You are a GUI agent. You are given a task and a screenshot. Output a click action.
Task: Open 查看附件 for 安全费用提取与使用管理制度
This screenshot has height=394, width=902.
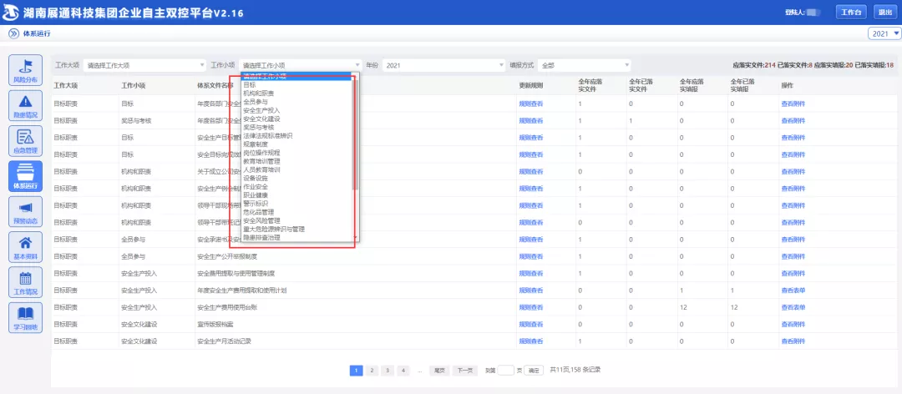tap(793, 273)
